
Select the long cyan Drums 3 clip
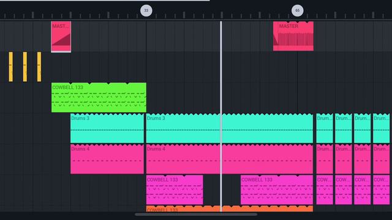(230, 128)
